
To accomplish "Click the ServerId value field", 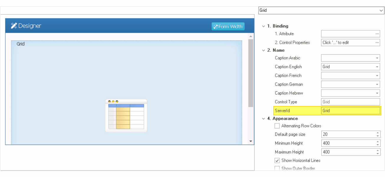I will click(351, 111).
